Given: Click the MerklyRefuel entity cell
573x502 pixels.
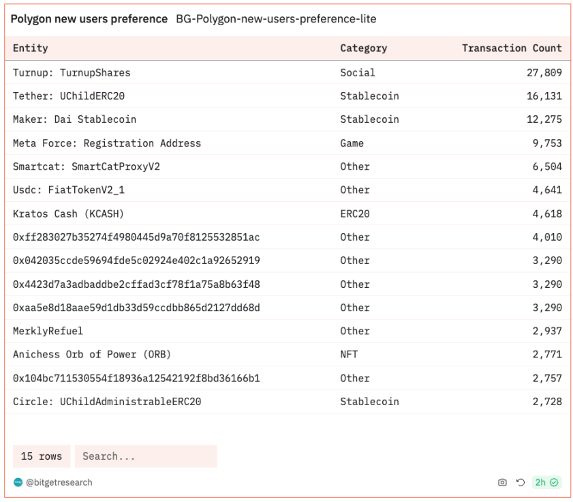Looking at the screenshot, I should click(48, 331).
